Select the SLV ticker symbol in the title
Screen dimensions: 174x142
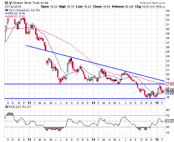pos(8,3)
